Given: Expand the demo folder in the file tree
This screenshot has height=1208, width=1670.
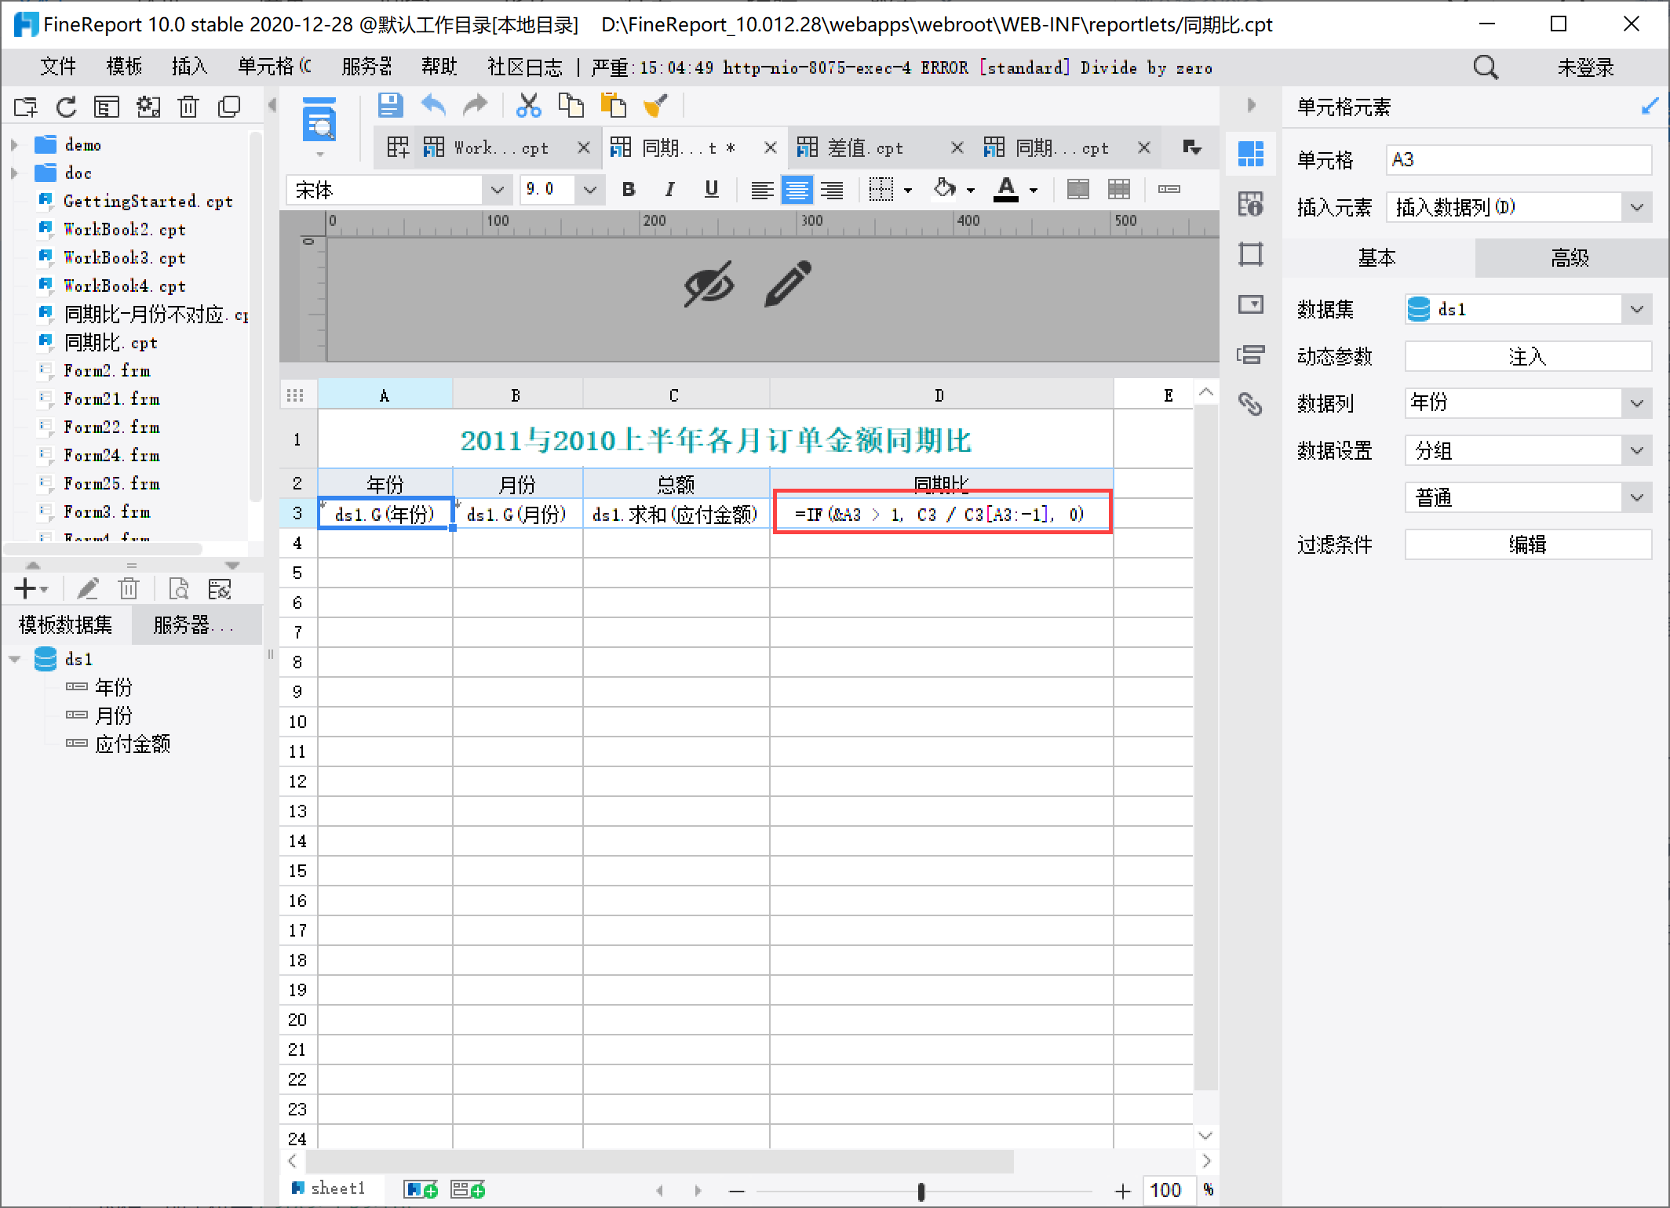Looking at the screenshot, I should [x=14, y=144].
